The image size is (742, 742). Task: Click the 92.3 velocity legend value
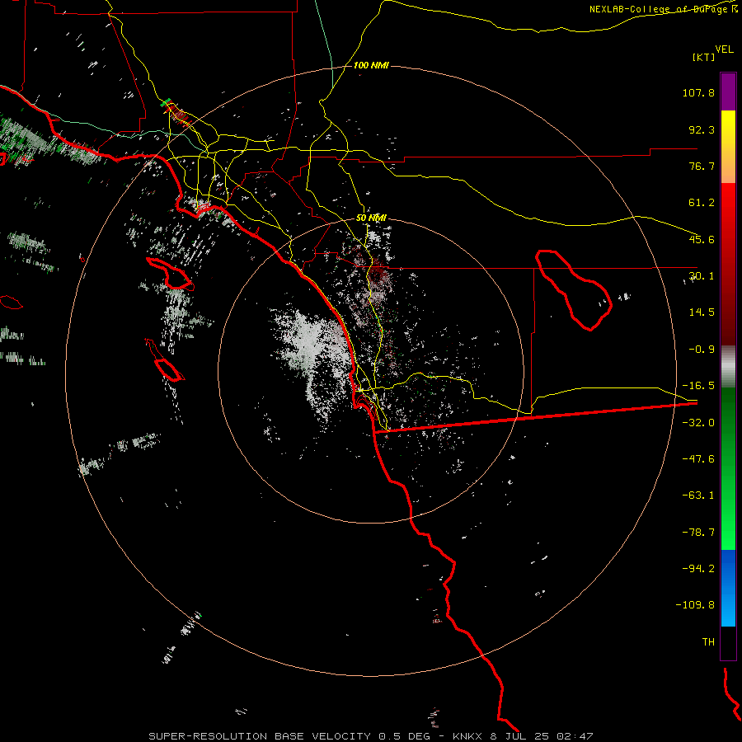(702, 129)
